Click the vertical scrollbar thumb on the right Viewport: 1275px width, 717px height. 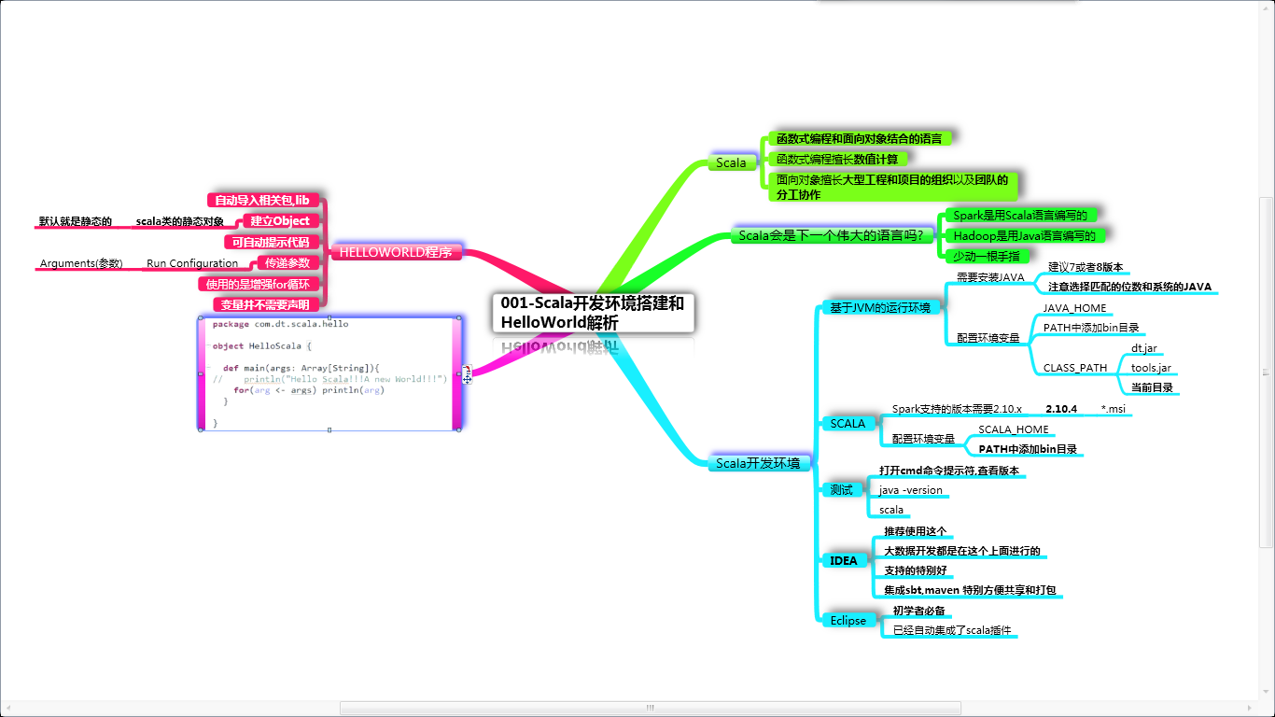pyautogui.click(x=1267, y=372)
